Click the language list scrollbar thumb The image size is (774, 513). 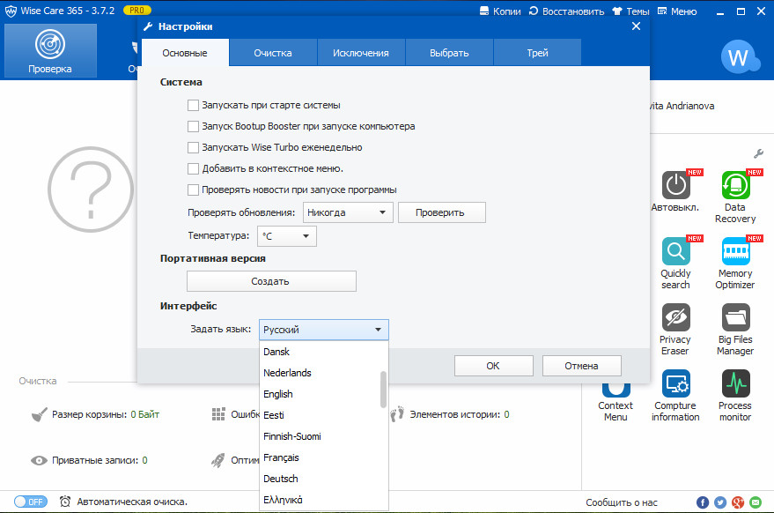click(x=384, y=390)
